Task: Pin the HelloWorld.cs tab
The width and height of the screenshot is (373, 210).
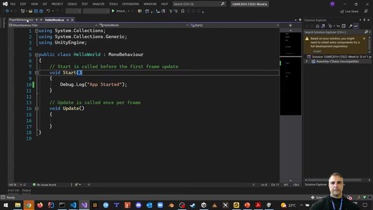Action: click(68, 20)
